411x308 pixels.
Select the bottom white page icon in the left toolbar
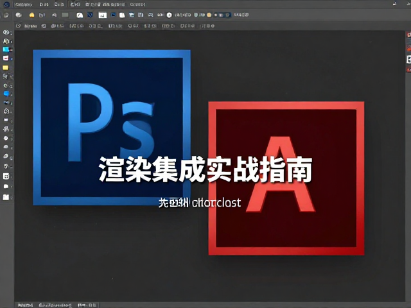tap(6, 197)
